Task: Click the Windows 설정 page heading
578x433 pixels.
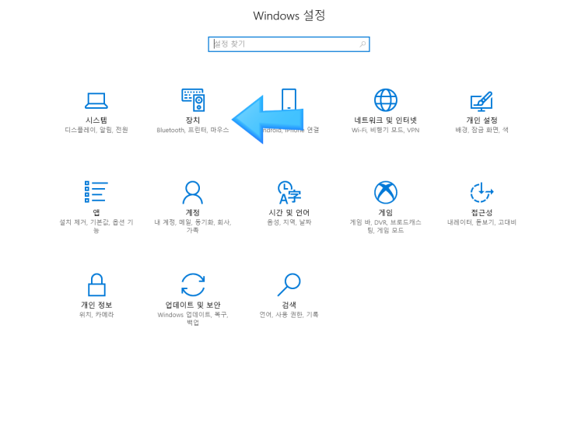Action: tap(289, 16)
